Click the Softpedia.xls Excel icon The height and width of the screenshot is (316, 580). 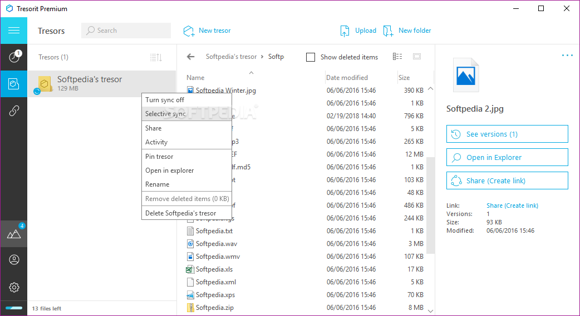point(190,269)
